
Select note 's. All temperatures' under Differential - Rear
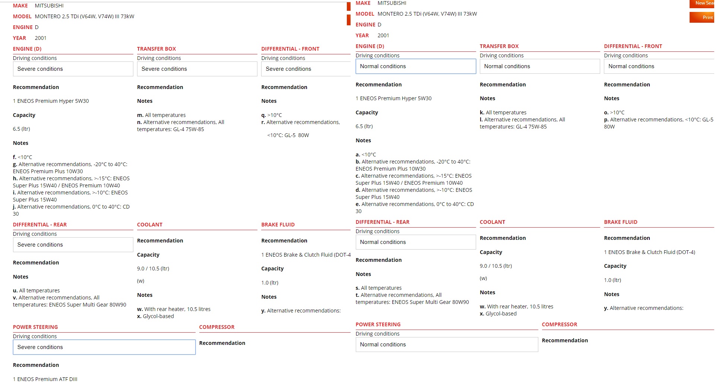[379, 288]
